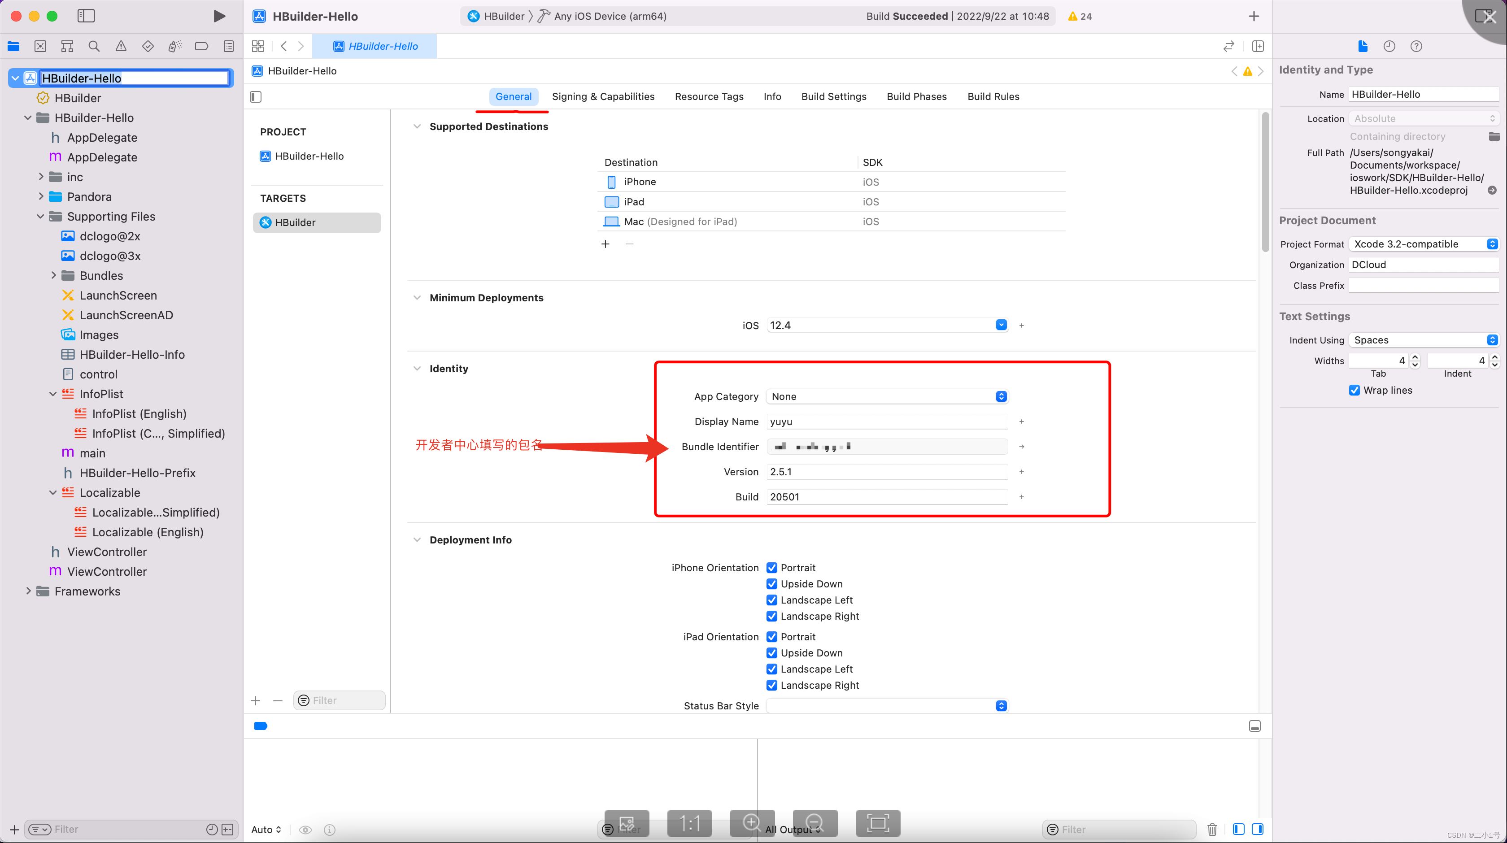1507x843 pixels.
Task: Click the code review swap arrows icon
Action: click(1228, 46)
